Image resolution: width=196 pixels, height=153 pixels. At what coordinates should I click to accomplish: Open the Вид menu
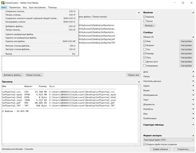[x=25, y=7]
